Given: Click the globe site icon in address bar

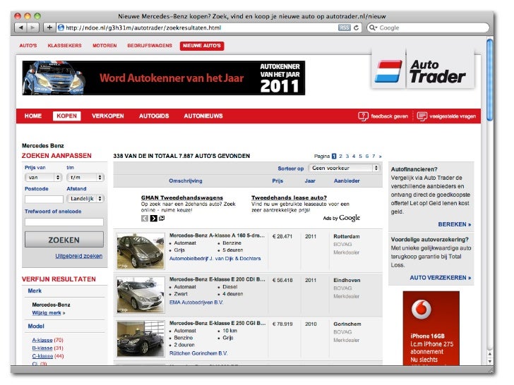Looking at the screenshot, I should tap(61, 28).
